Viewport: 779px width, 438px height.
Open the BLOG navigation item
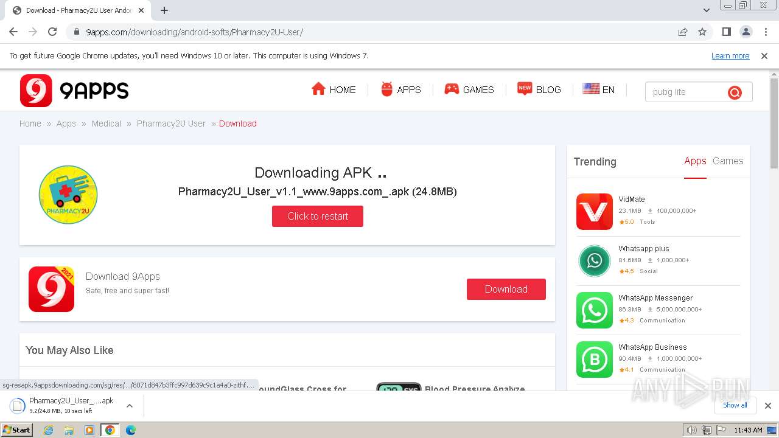click(x=539, y=89)
